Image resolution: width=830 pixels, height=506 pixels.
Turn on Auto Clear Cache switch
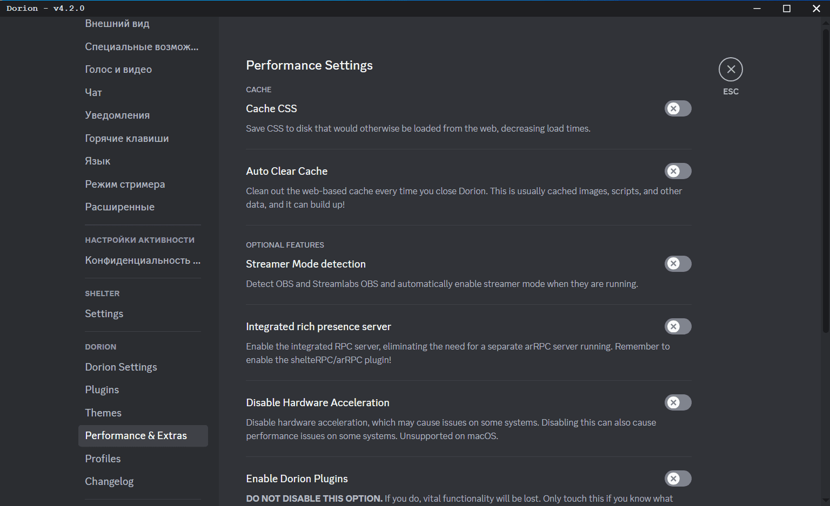coord(678,171)
